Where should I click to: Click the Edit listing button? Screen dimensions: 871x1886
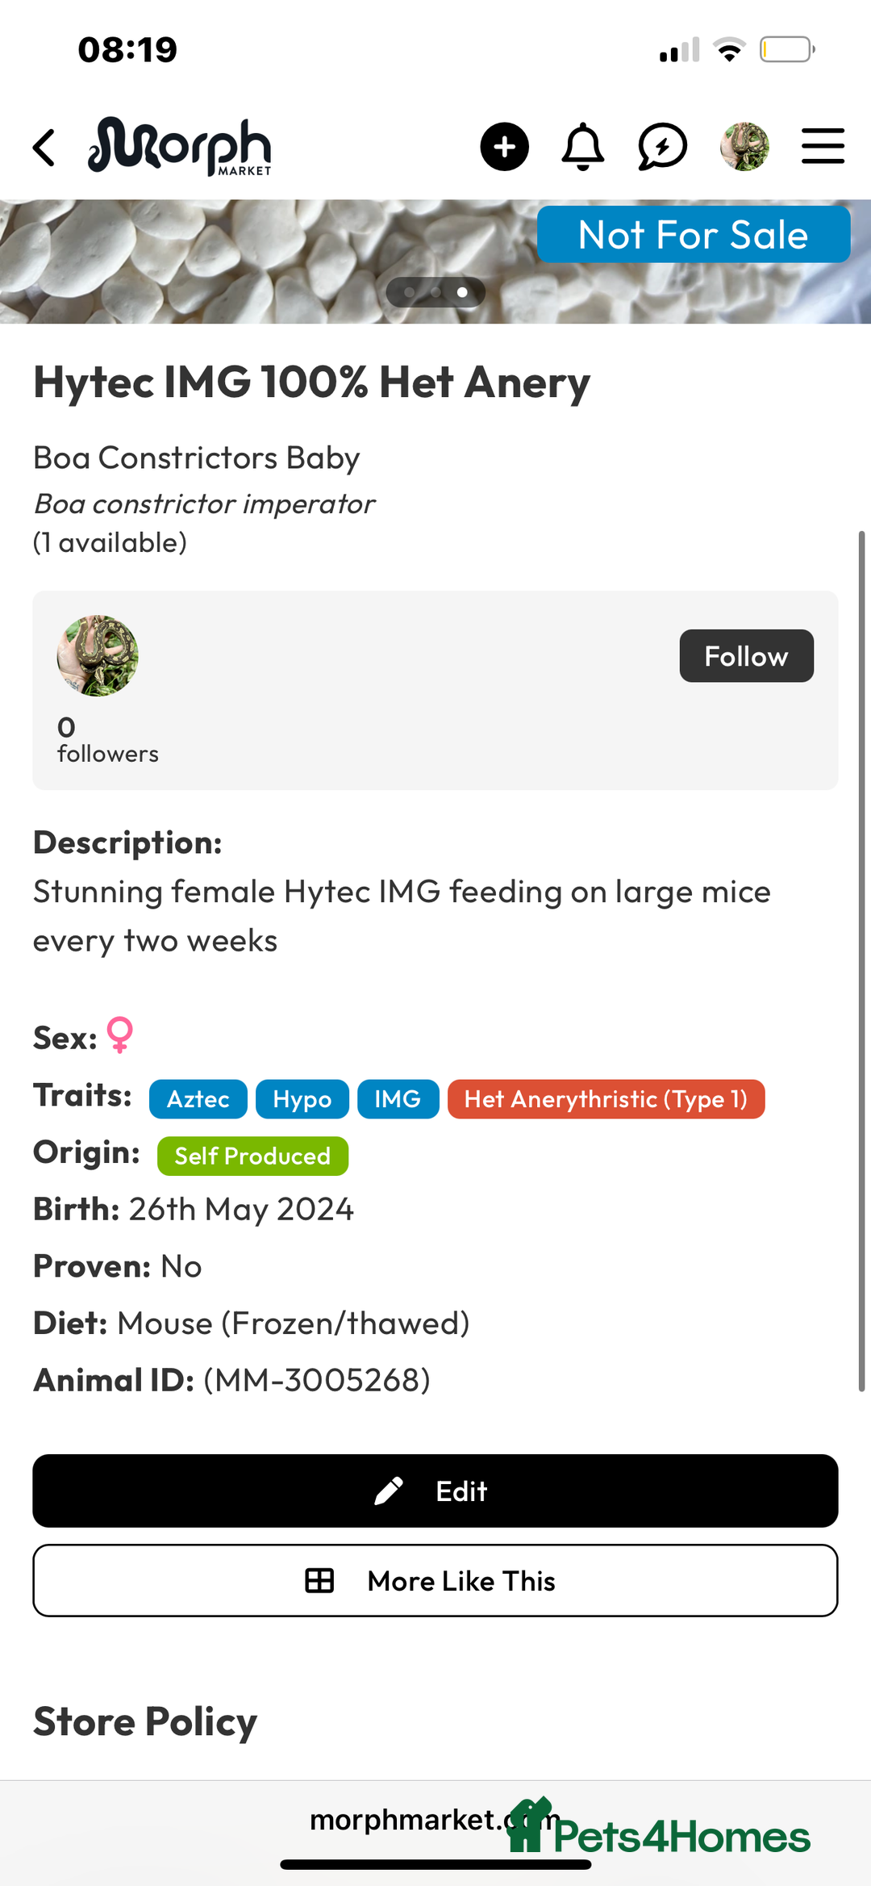pyautogui.click(x=435, y=1491)
